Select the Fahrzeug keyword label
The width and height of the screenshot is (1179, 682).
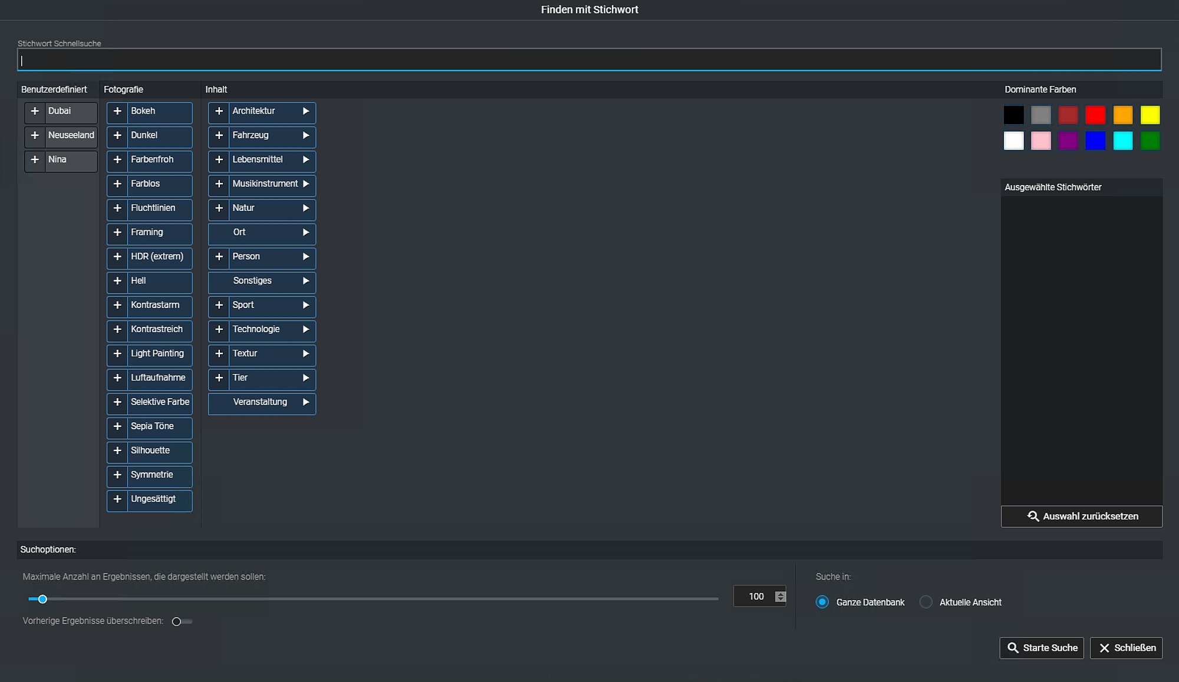(x=251, y=135)
